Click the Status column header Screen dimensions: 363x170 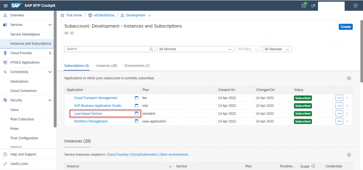pos(298,90)
